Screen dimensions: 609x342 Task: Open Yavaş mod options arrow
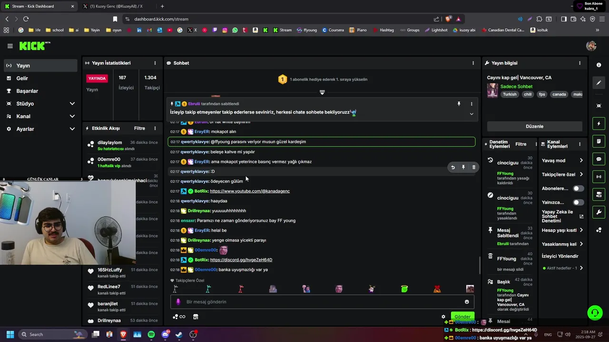pyautogui.click(x=581, y=161)
